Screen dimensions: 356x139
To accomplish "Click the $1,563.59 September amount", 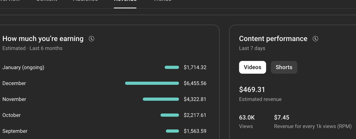I will [195, 131].
